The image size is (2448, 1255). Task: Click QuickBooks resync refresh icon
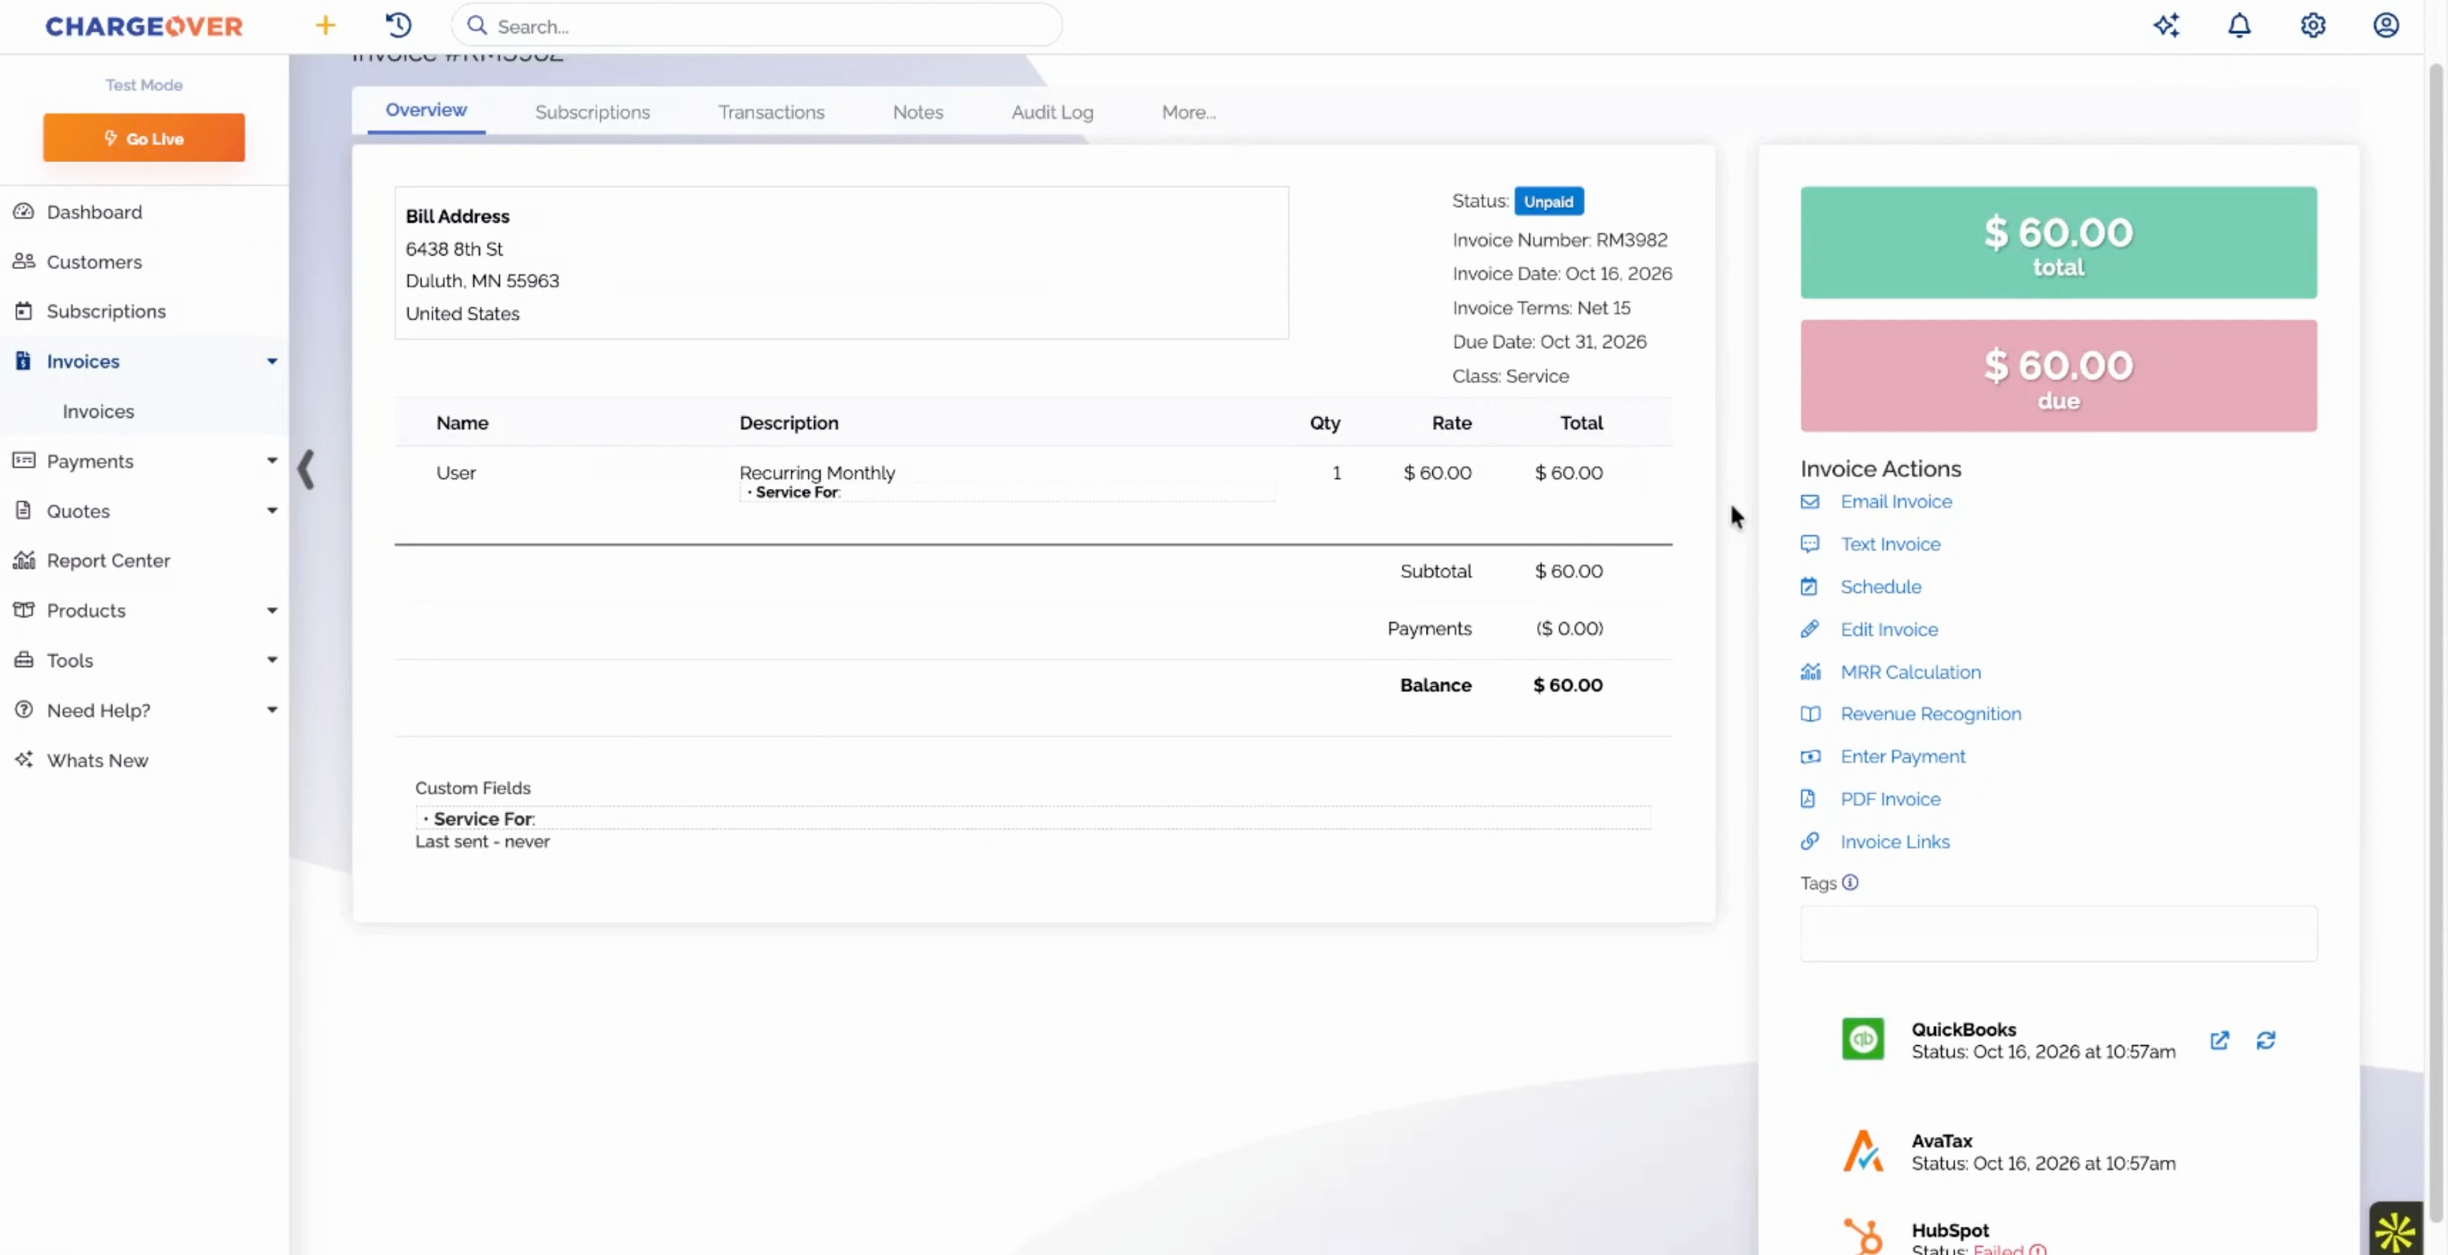point(2266,1040)
